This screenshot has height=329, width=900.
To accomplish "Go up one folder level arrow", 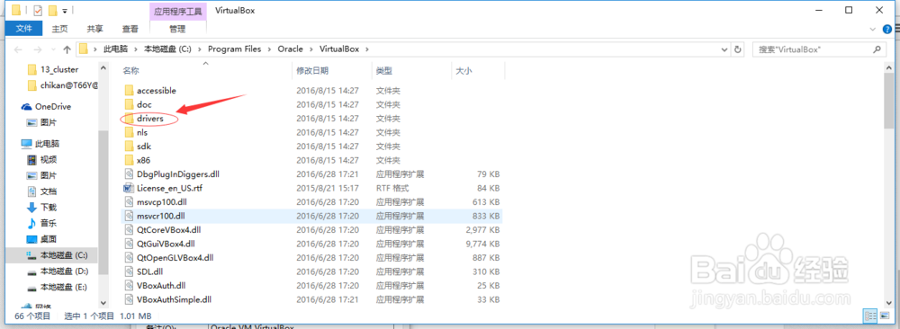I will [67, 49].
